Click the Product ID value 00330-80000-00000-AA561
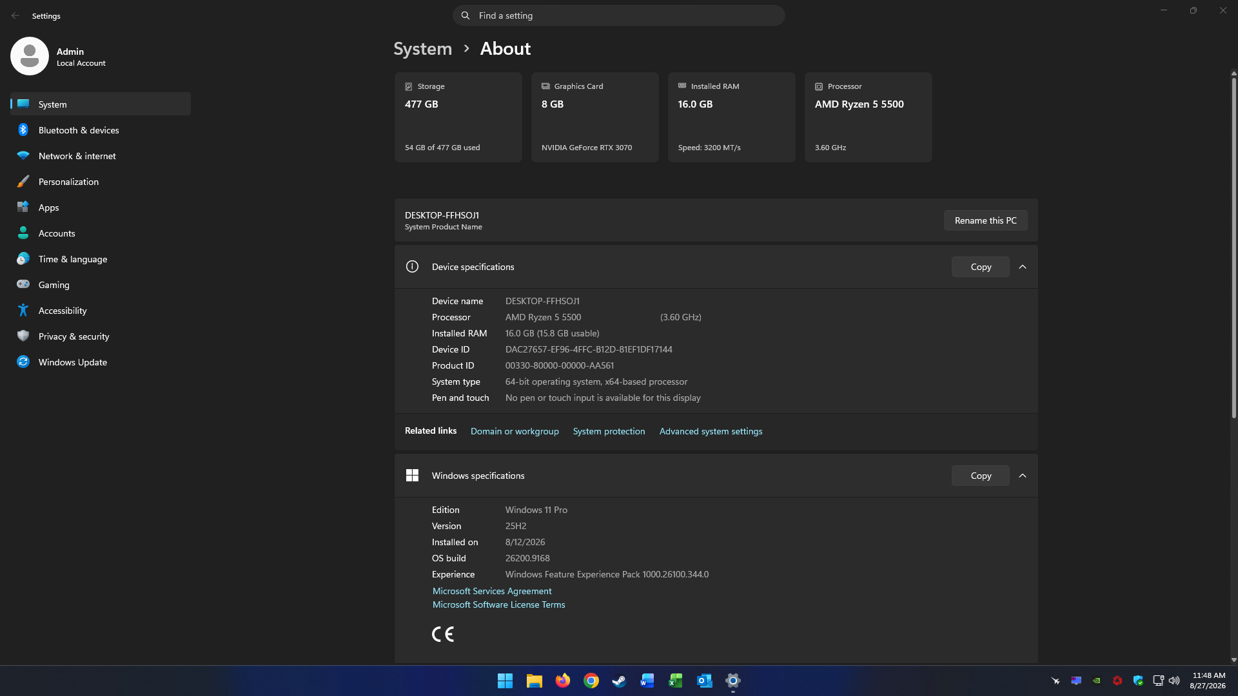Screen dimensions: 1238x696 point(560,365)
